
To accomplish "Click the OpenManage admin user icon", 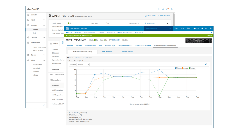I will coord(196,28).
